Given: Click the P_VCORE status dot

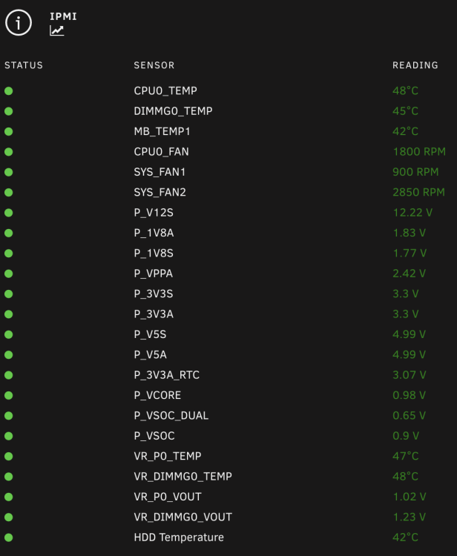Looking at the screenshot, I should [x=9, y=395].
